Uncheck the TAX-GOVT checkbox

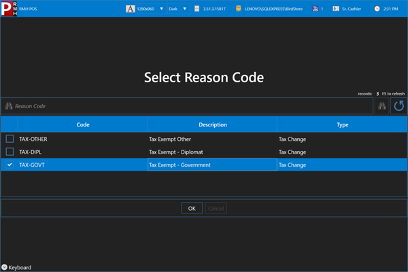[10, 165]
